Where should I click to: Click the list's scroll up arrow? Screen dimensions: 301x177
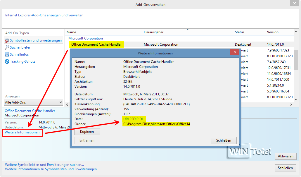pos(296,31)
